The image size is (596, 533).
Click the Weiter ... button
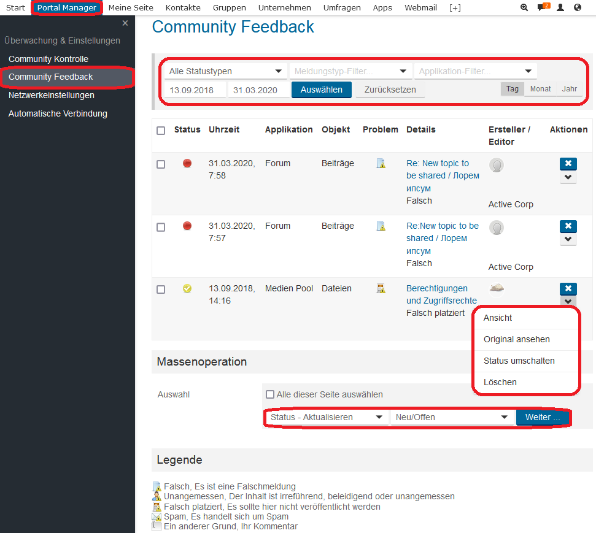pyautogui.click(x=543, y=417)
